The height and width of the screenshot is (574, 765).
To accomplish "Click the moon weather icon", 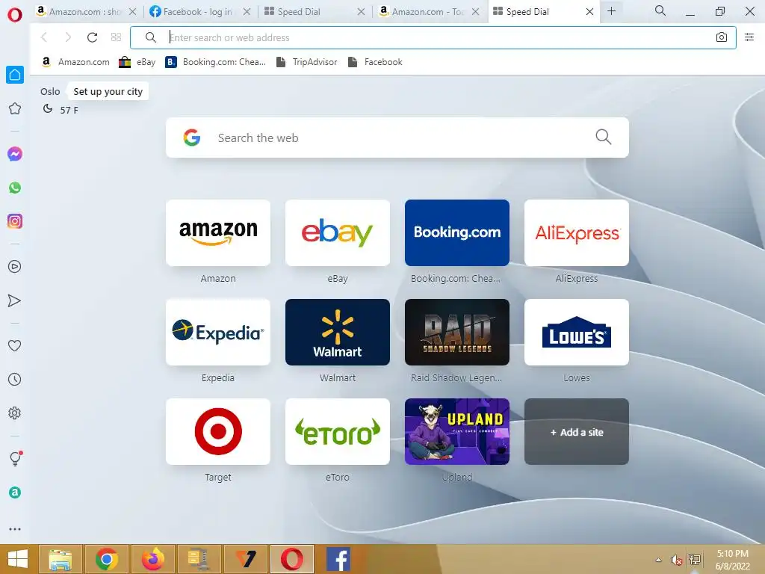I will coord(48,109).
